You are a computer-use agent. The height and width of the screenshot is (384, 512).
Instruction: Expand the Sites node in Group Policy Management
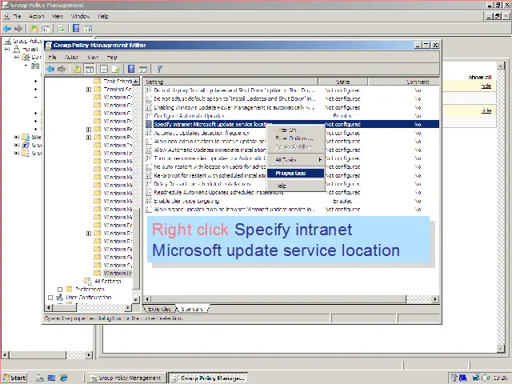[16, 137]
